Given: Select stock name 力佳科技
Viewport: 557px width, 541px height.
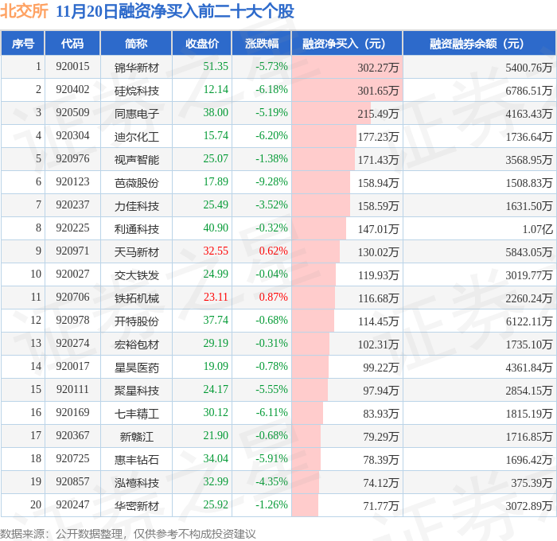Looking at the screenshot, I should (x=136, y=206).
